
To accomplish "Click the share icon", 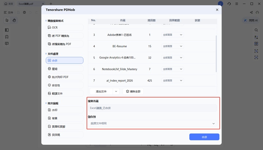I will pyautogui.click(x=251, y=12).
